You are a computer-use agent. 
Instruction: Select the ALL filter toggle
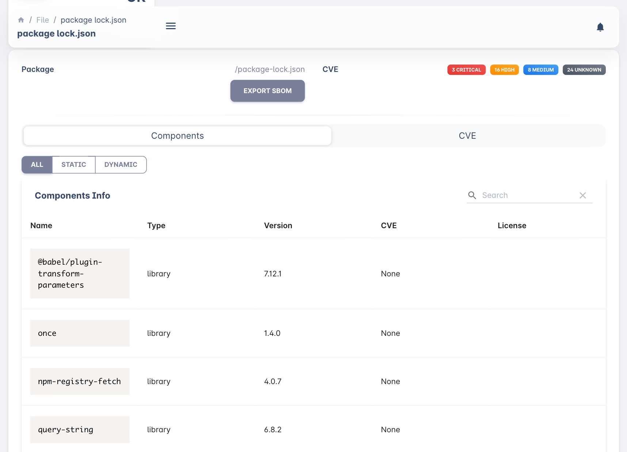pos(37,165)
